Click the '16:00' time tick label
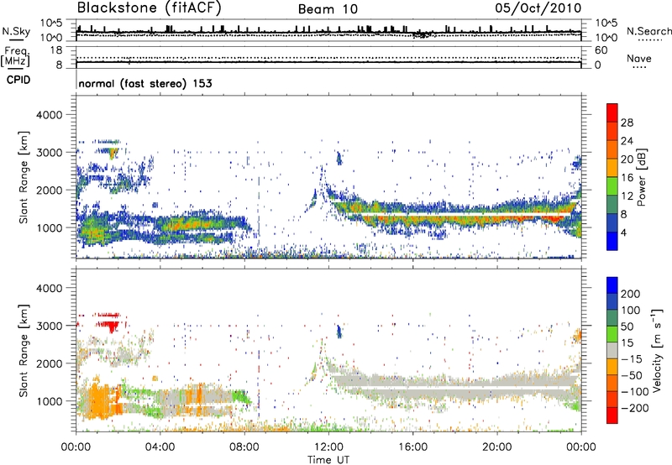Viewport: 672px width, 465px height. point(412,447)
